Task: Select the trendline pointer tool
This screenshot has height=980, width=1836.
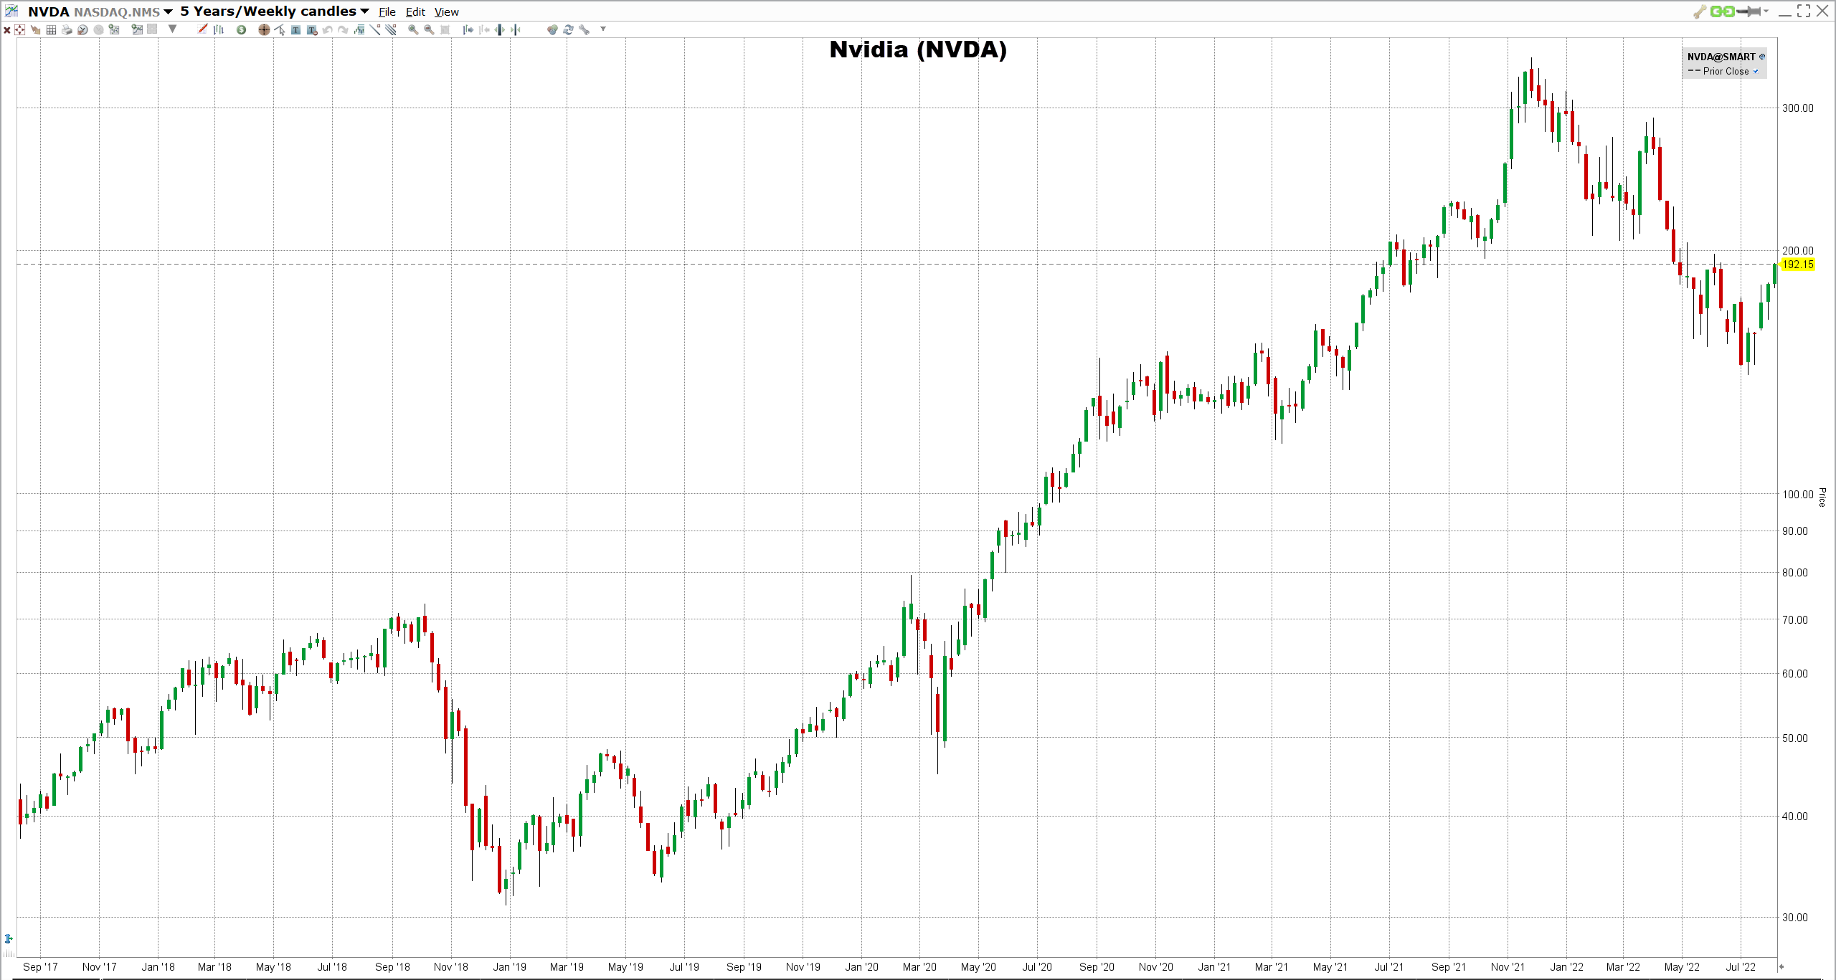Action: click(280, 29)
